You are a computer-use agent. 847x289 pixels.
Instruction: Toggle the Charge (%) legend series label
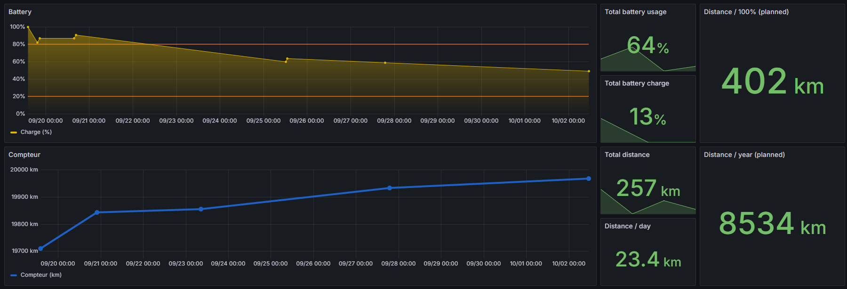36,132
